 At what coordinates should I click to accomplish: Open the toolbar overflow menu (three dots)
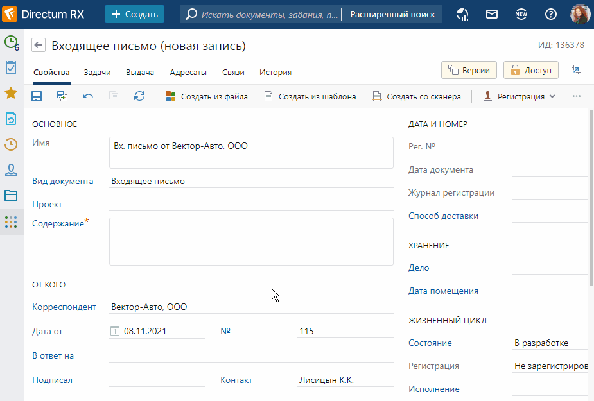[x=576, y=96]
